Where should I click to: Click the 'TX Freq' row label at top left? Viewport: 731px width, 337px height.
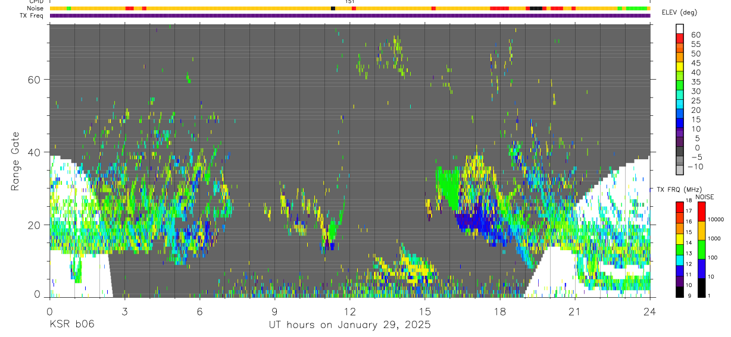33,15
